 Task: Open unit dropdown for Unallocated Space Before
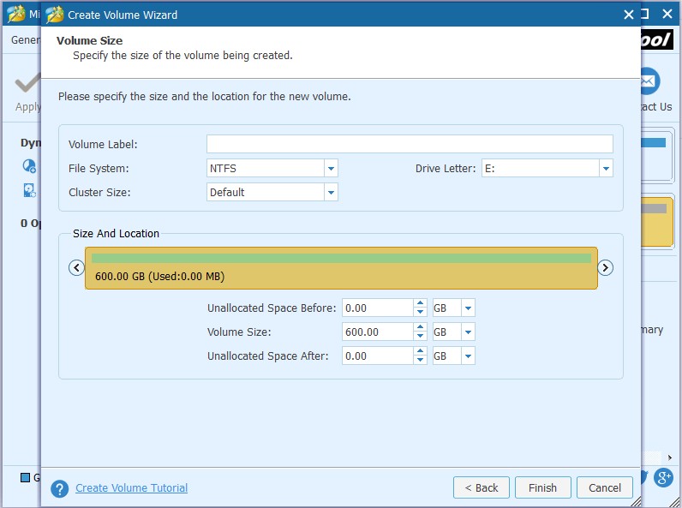click(468, 308)
